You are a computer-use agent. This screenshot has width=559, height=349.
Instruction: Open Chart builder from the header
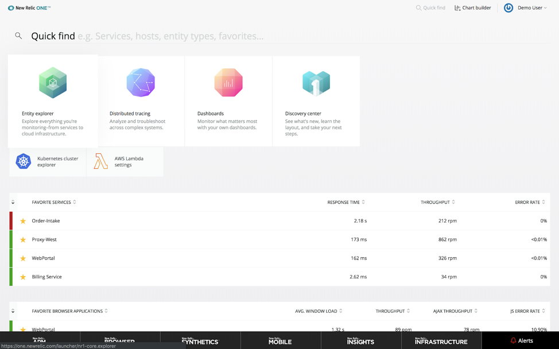[473, 8]
